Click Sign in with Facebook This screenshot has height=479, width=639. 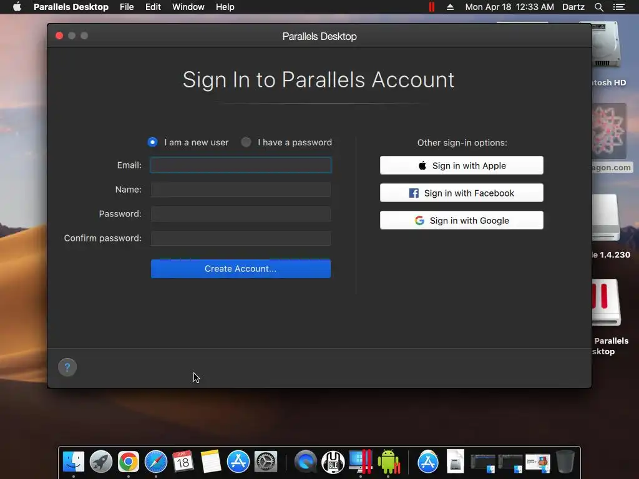[x=462, y=193]
